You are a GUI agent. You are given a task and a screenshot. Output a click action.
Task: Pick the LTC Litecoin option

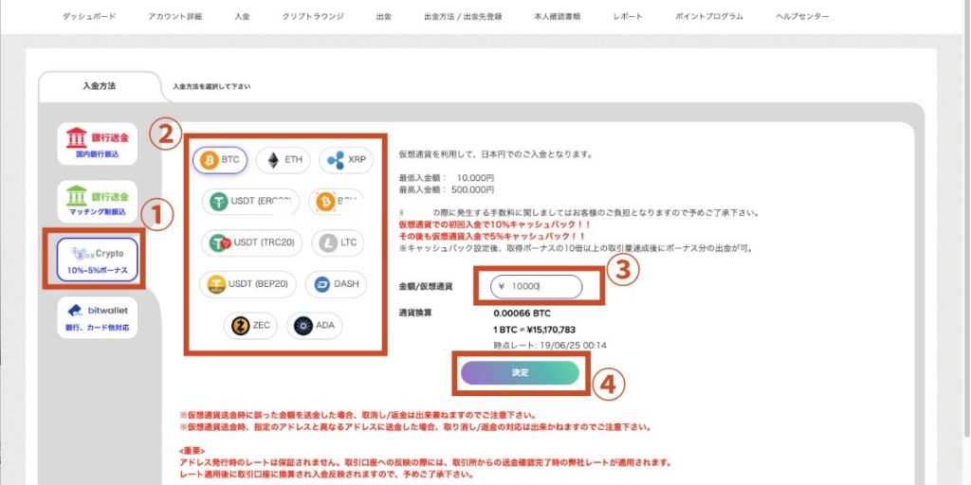338,243
